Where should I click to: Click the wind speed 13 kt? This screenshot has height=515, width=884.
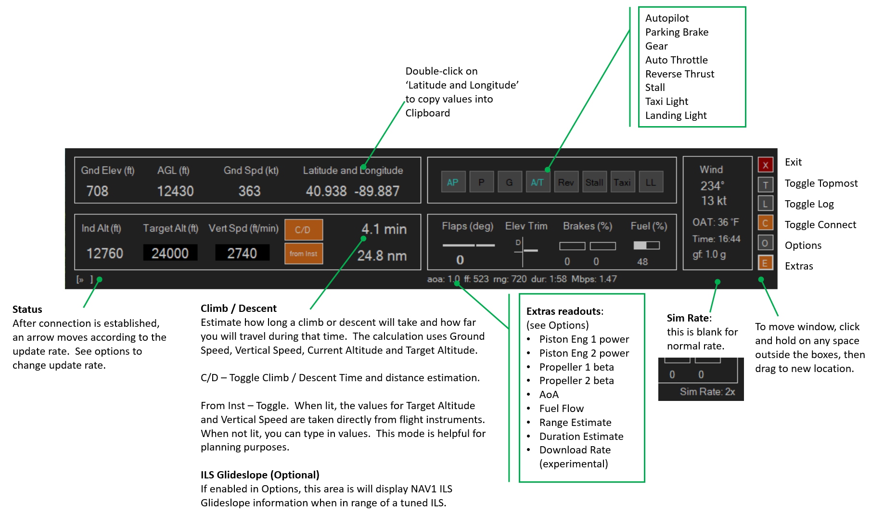pos(714,201)
